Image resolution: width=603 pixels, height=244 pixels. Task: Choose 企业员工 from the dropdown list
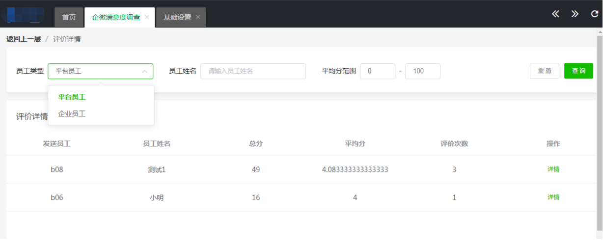pos(72,114)
